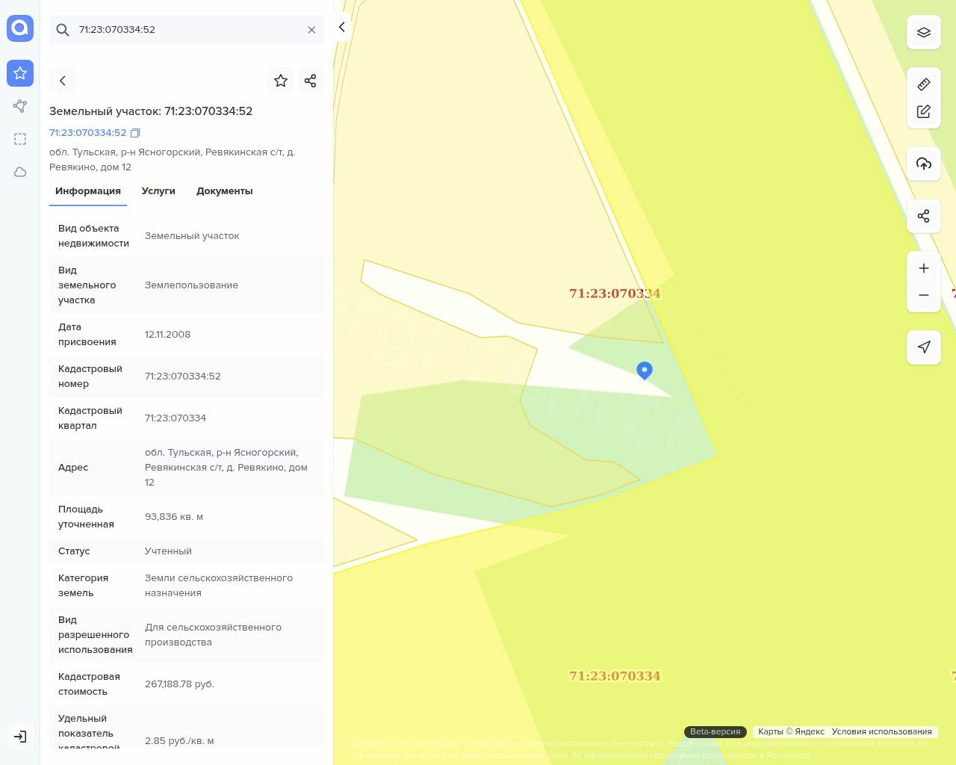Click the cloud upload icon on map
Viewport: 956px width, 765px height.
pos(923,164)
